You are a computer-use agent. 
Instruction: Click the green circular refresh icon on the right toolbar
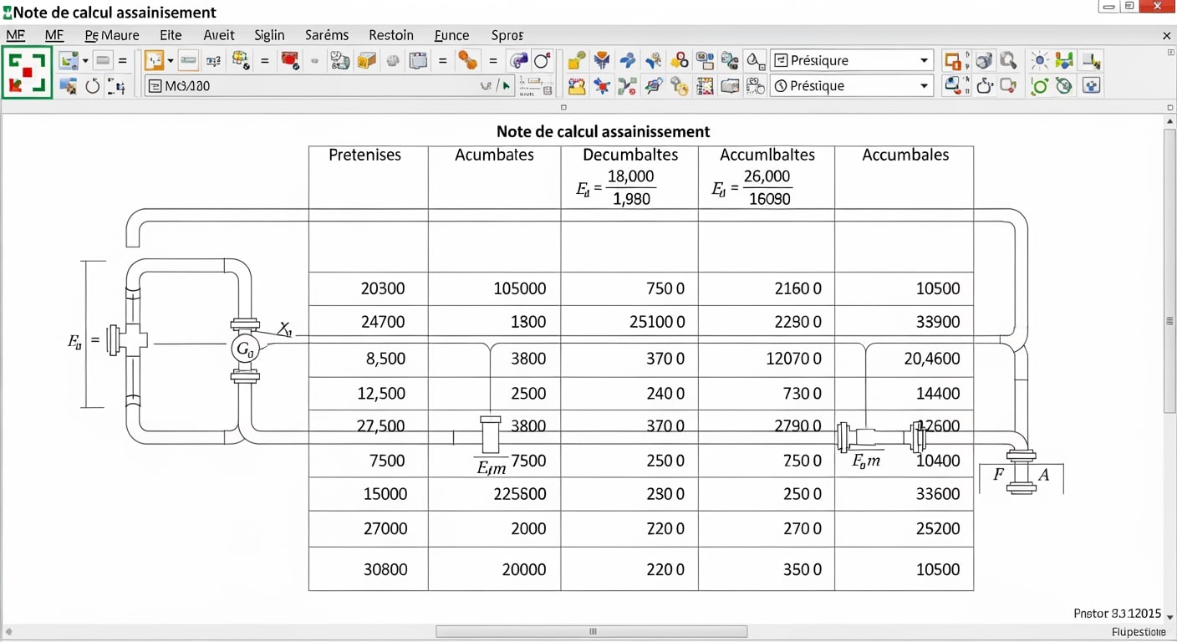click(1039, 85)
